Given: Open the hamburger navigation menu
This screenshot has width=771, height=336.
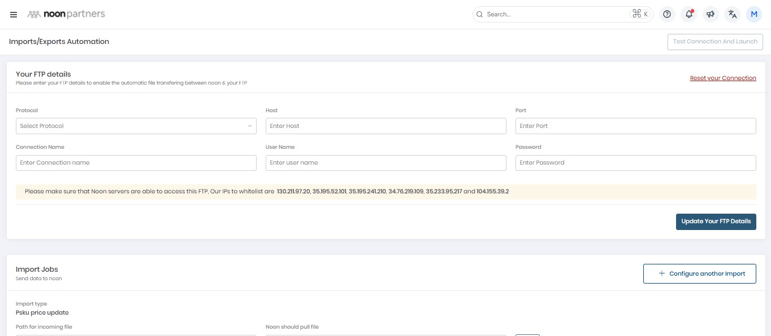Looking at the screenshot, I should (x=14, y=14).
